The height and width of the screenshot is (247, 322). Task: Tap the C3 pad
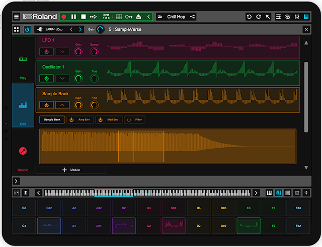149,208
